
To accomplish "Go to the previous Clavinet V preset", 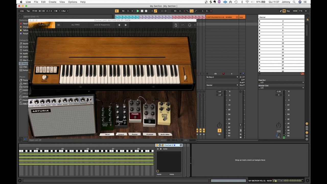I will [119, 25].
